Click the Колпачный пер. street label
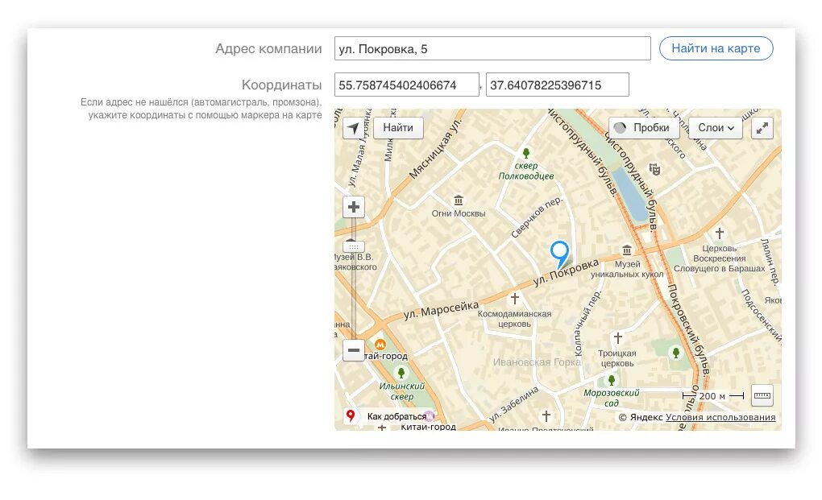 (x=587, y=324)
